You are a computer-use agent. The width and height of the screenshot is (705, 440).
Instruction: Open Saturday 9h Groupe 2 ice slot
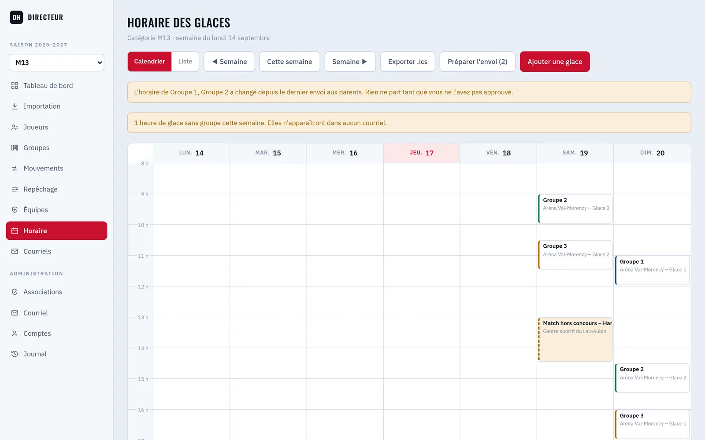tap(575, 209)
